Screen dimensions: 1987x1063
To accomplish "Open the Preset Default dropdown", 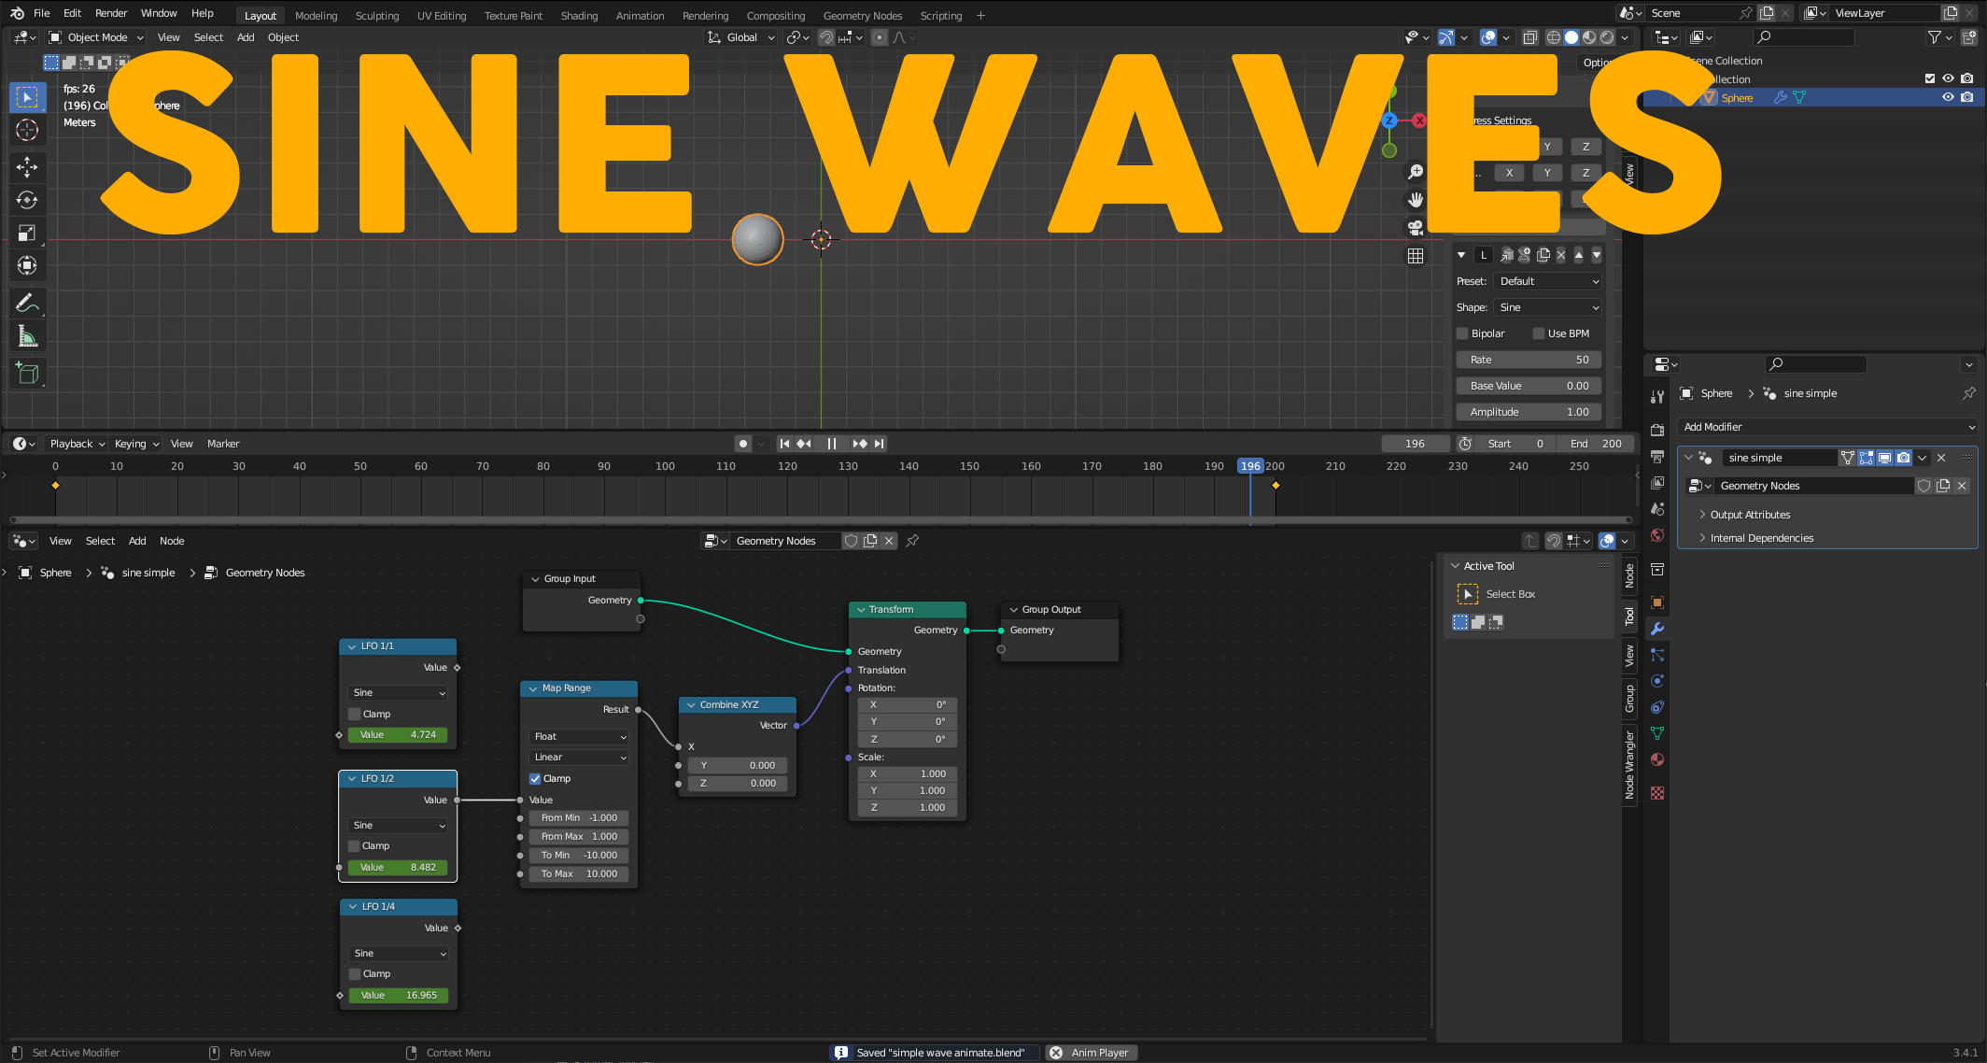I will [x=1548, y=281].
